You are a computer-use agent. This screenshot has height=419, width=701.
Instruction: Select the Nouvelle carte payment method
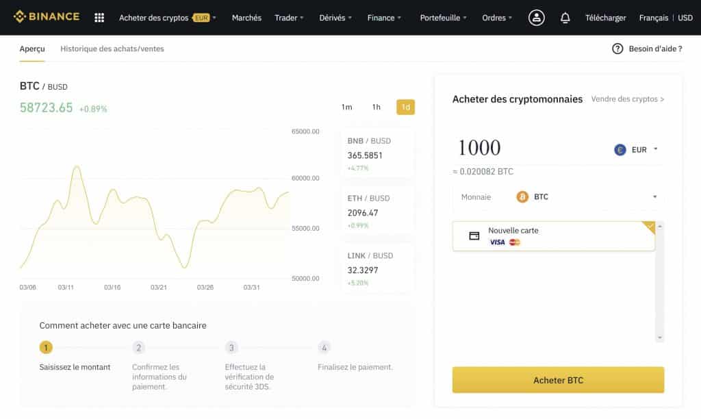(x=555, y=236)
